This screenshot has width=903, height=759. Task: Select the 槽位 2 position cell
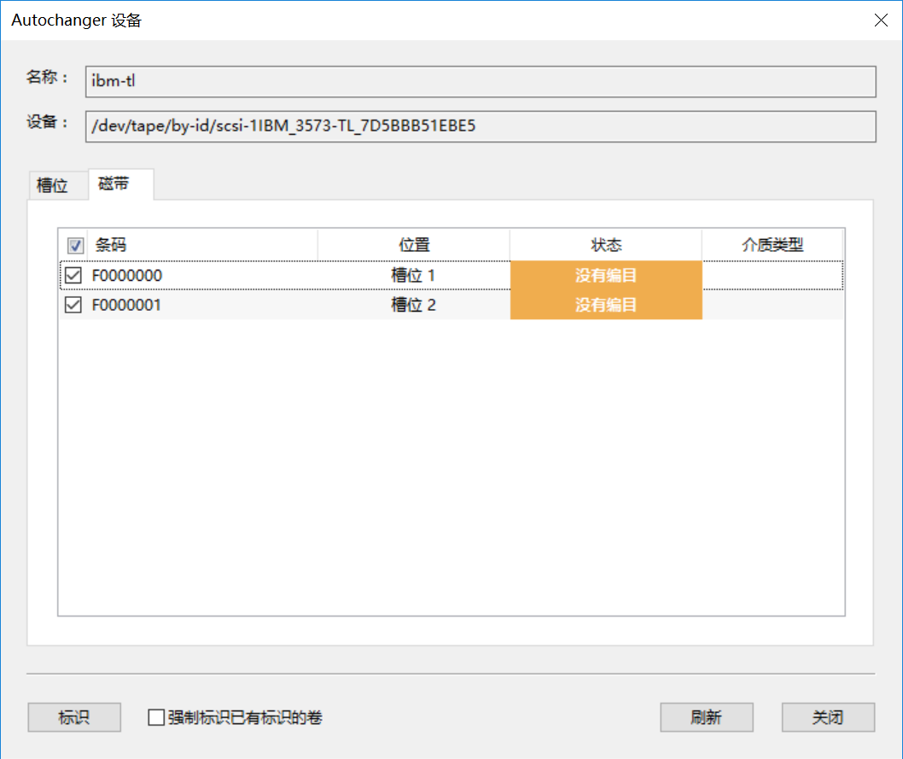(x=414, y=305)
